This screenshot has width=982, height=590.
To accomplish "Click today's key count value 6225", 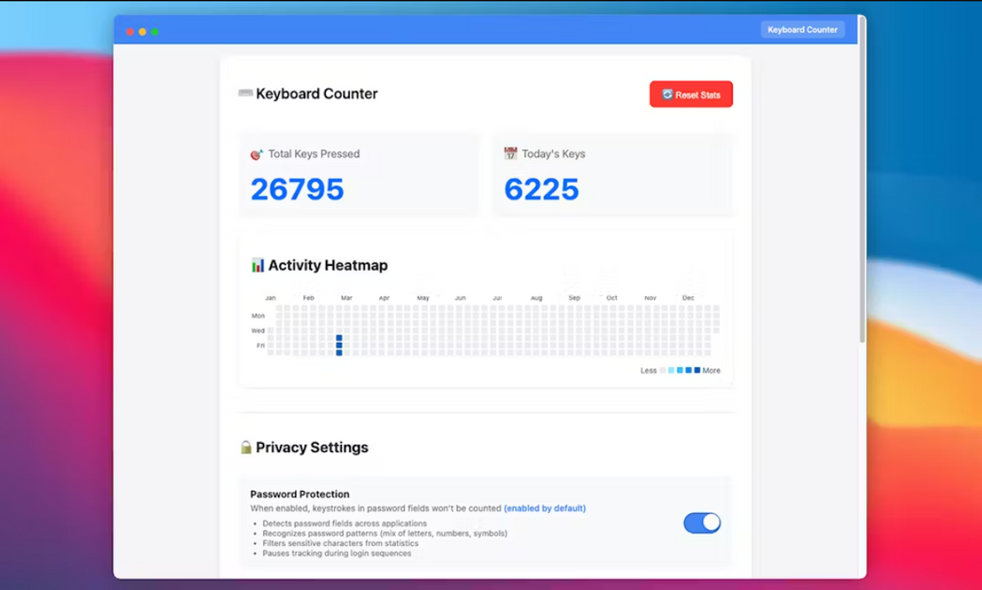I will point(542,189).
